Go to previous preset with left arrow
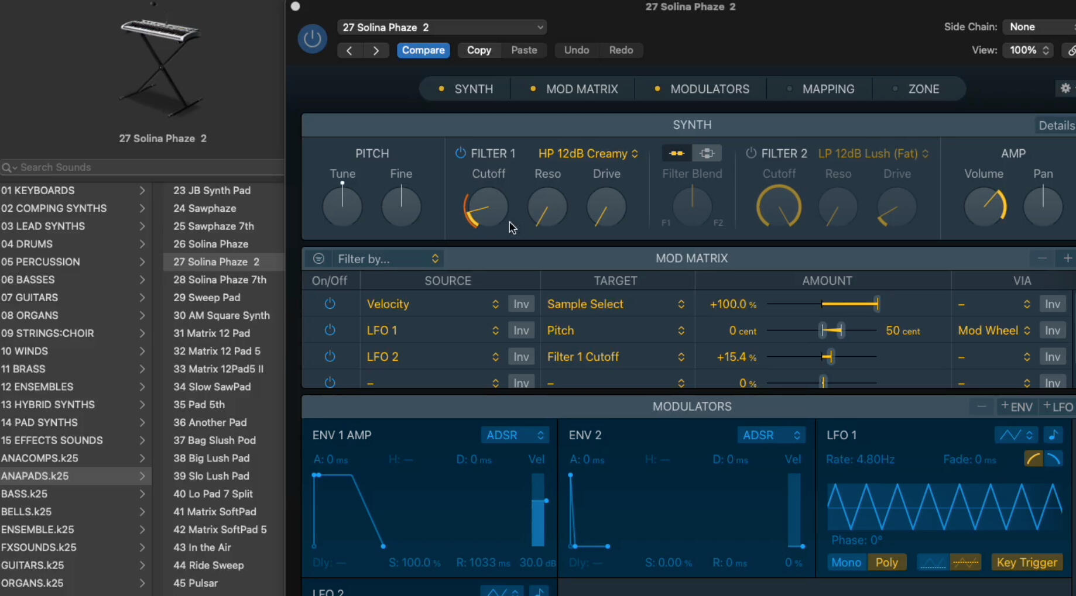The width and height of the screenshot is (1076, 596). pos(349,50)
